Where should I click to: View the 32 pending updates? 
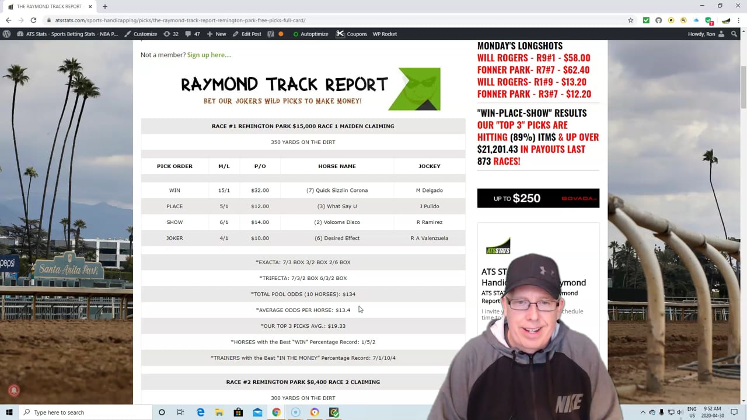point(170,34)
